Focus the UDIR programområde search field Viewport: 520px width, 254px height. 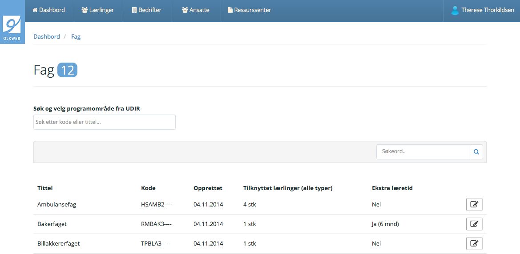pyautogui.click(x=105, y=122)
